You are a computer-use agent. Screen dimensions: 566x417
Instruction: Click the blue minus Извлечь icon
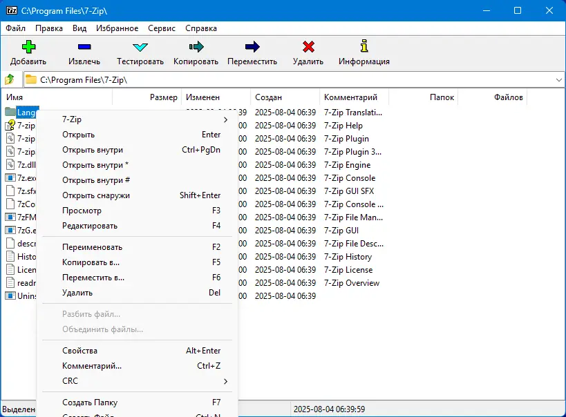coord(84,46)
